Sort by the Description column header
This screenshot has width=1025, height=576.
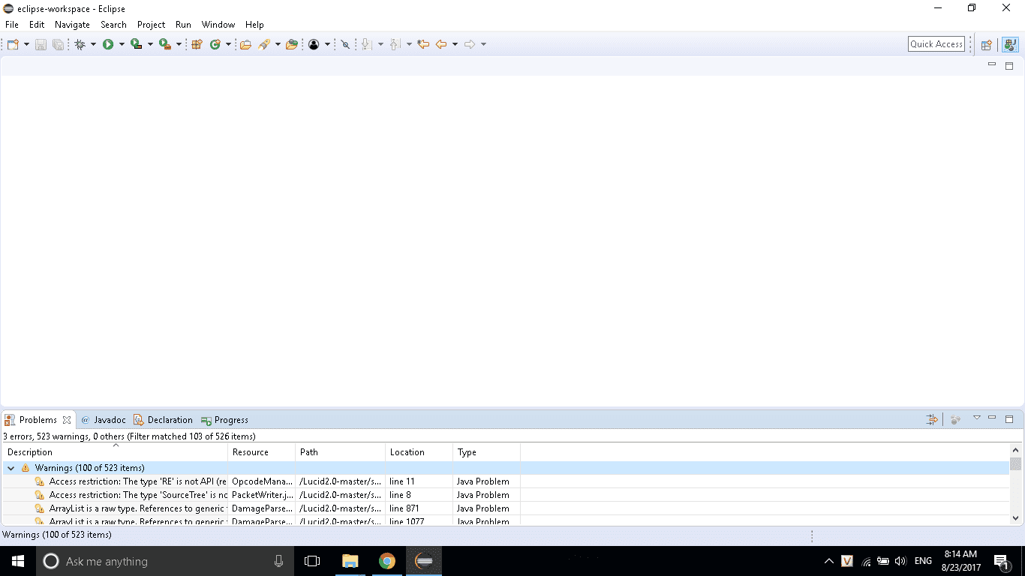[115, 452]
